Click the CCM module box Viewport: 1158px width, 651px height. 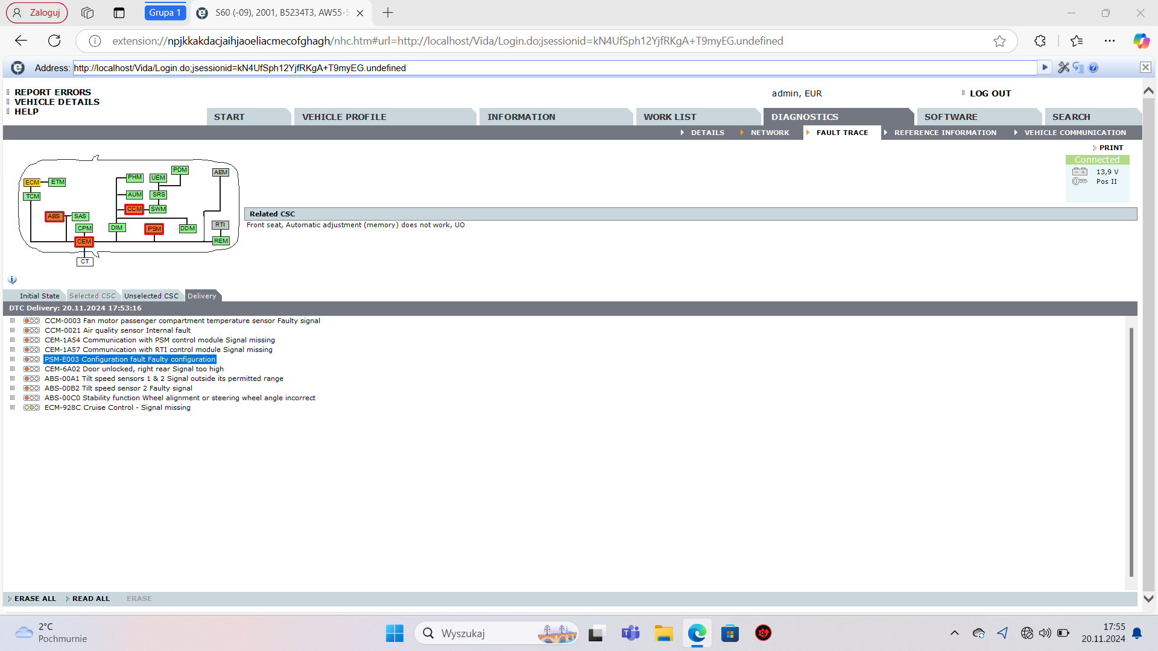coord(134,209)
